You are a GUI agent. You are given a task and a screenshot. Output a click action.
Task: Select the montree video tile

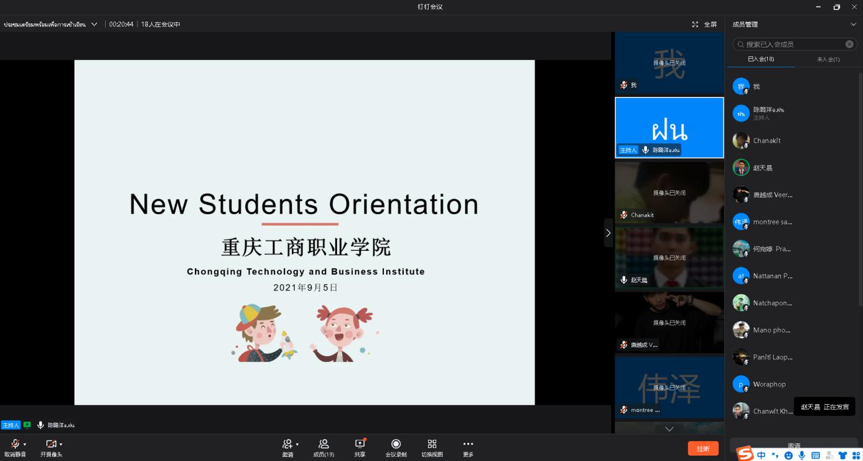(x=669, y=388)
